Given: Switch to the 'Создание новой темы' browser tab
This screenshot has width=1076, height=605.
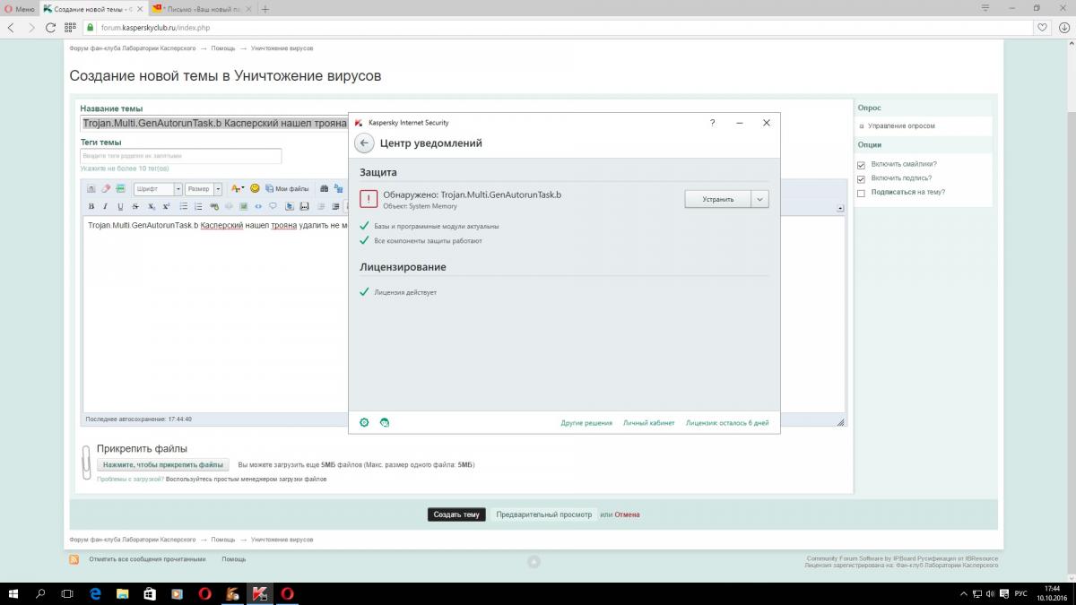Looking at the screenshot, I should 92,9.
